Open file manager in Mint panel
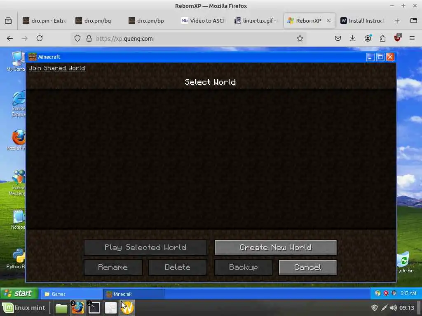The image size is (422, 316). click(61, 308)
